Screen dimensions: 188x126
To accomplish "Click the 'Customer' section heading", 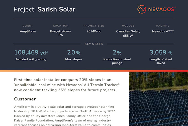I will 25,99.
